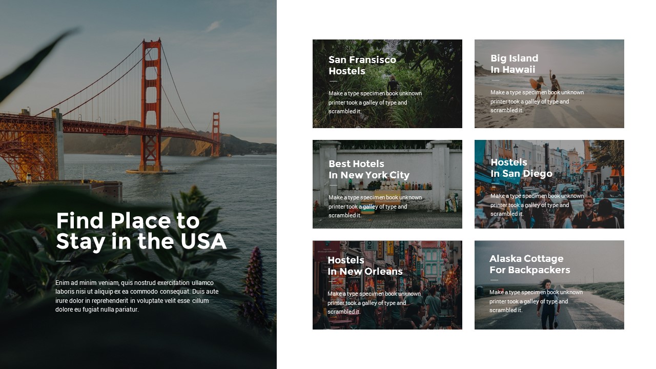The width and height of the screenshot is (656, 369).
Task: Select the Golden Gate Bridge hero image
Action: pos(138,102)
